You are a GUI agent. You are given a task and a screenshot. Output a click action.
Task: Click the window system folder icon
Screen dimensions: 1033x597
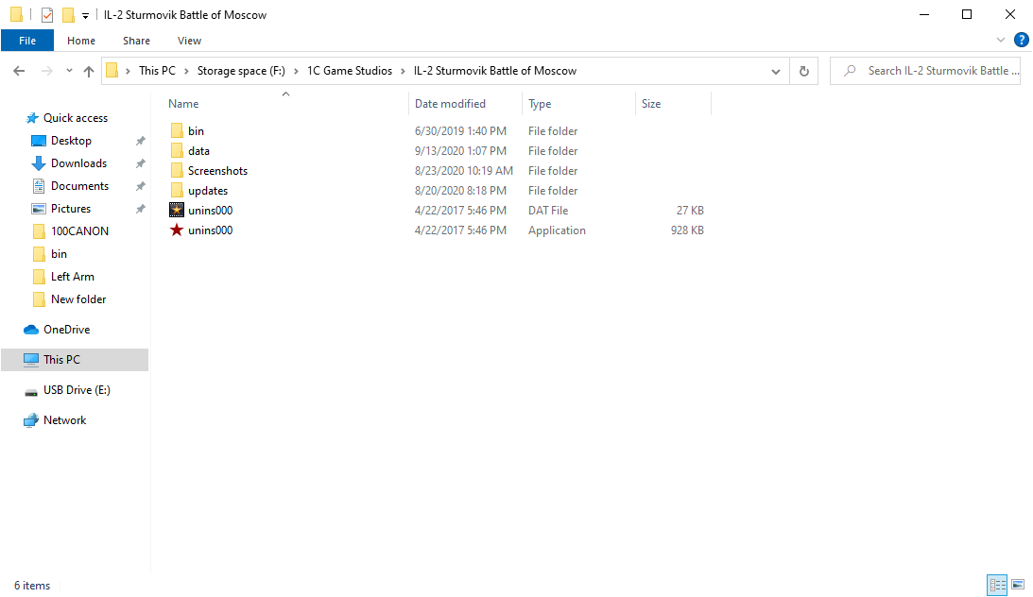pos(16,14)
